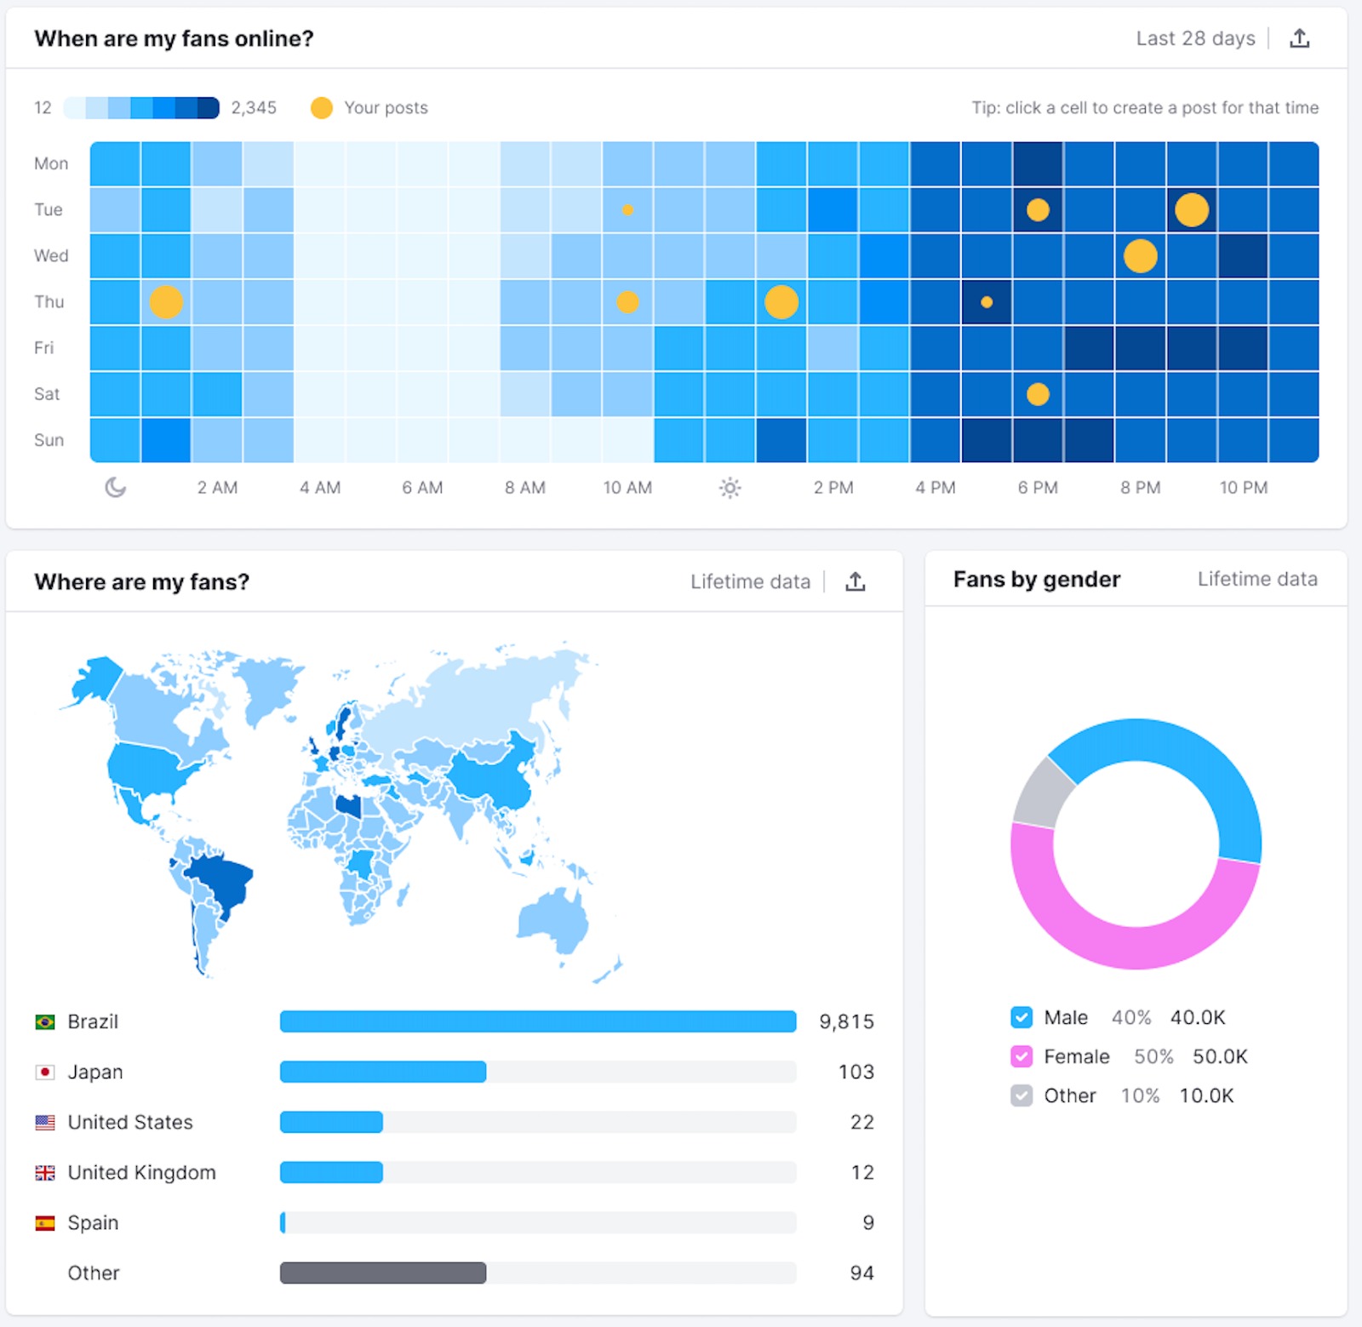Click the Brazil country label
The width and height of the screenshot is (1362, 1327).
(x=93, y=1021)
